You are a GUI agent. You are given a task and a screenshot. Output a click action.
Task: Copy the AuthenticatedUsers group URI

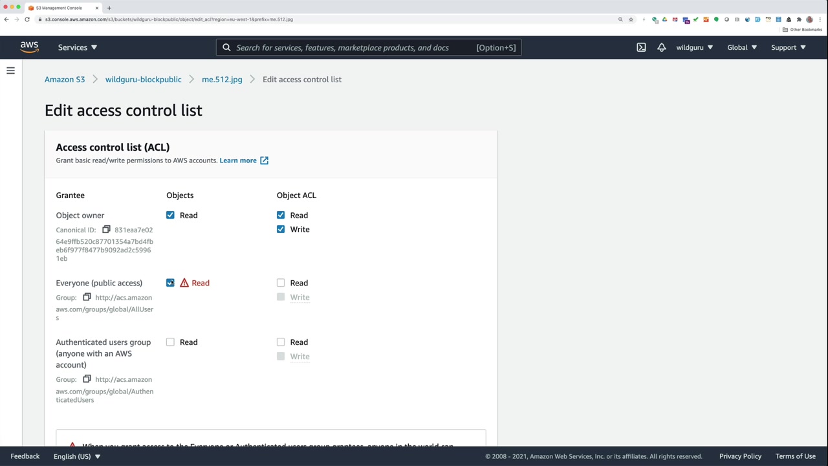click(87, 379)
